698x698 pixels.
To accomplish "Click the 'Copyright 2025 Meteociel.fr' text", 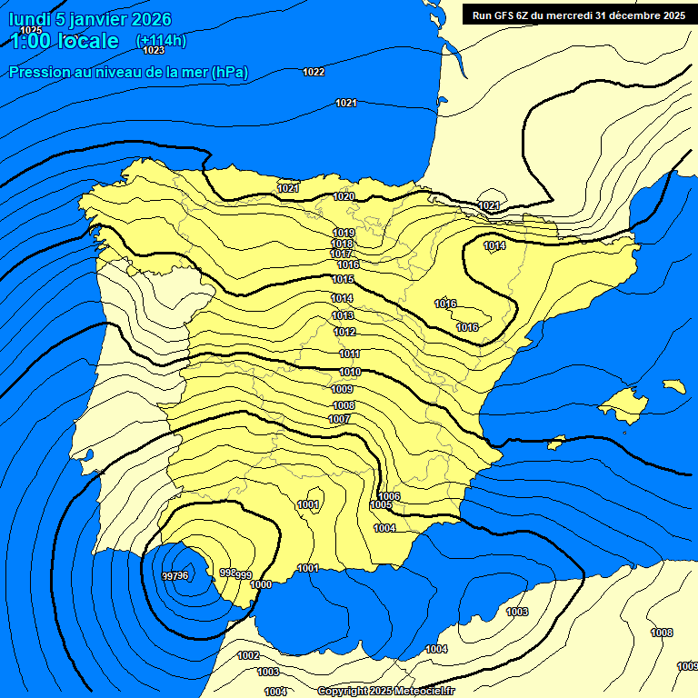I will tap(398, 691).
